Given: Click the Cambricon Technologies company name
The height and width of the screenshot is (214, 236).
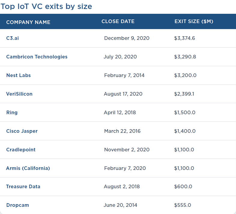Looking at the screenshot, I should point(37,57).
